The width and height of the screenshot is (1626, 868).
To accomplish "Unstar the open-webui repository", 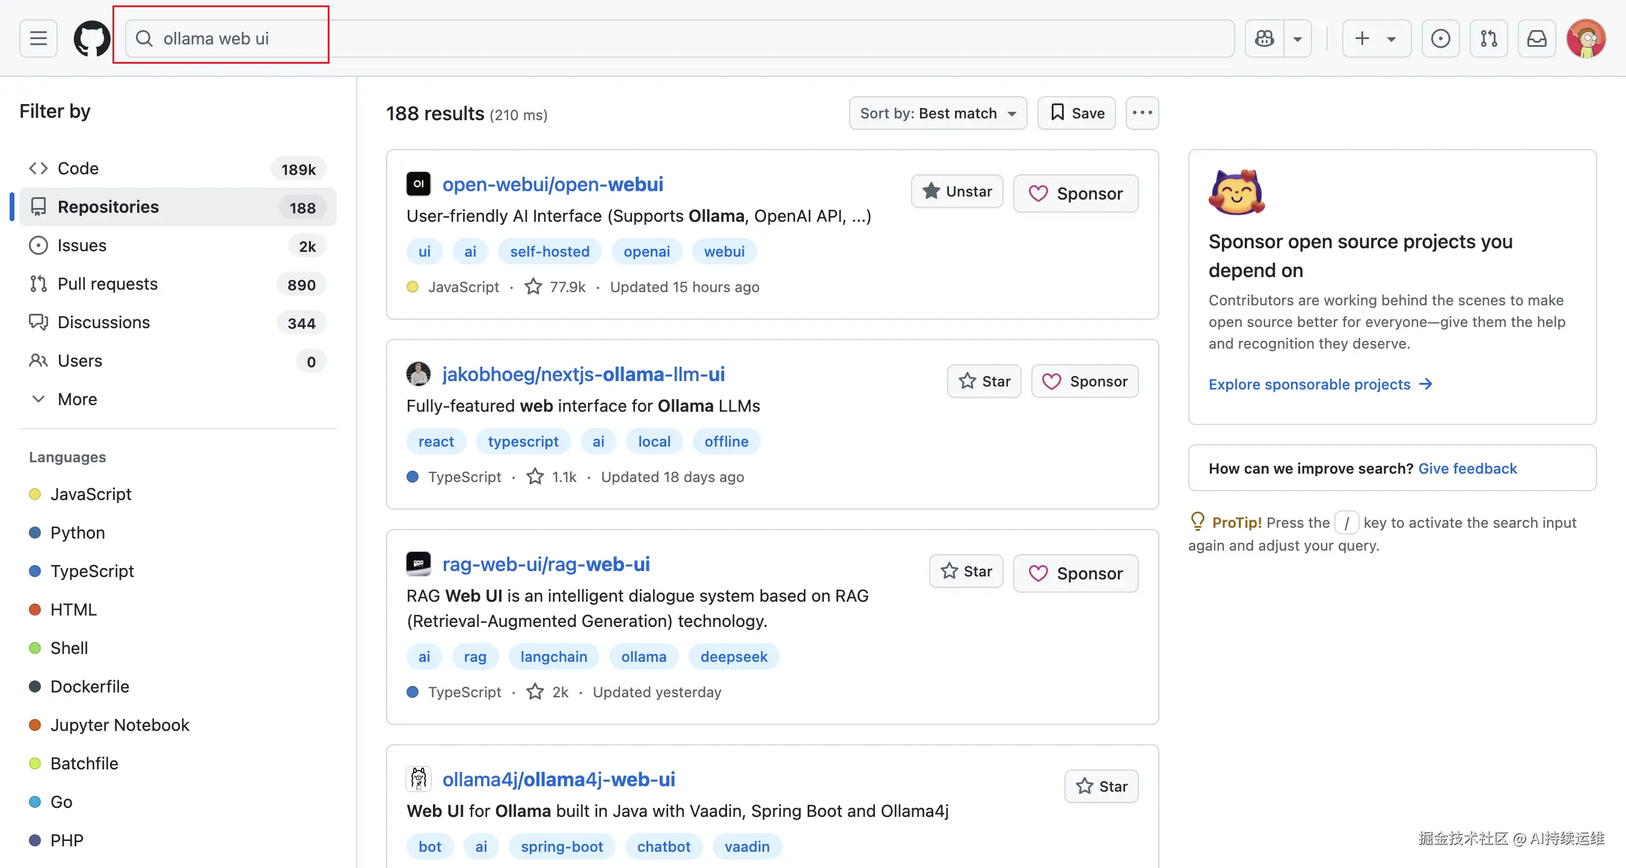I will (x=956, y=191).
